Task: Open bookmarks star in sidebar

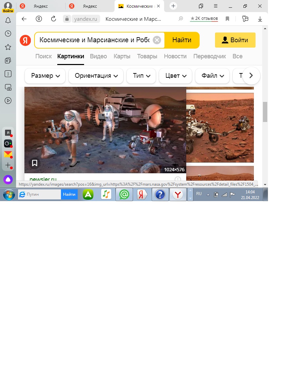Action: [x=8, y=47]
